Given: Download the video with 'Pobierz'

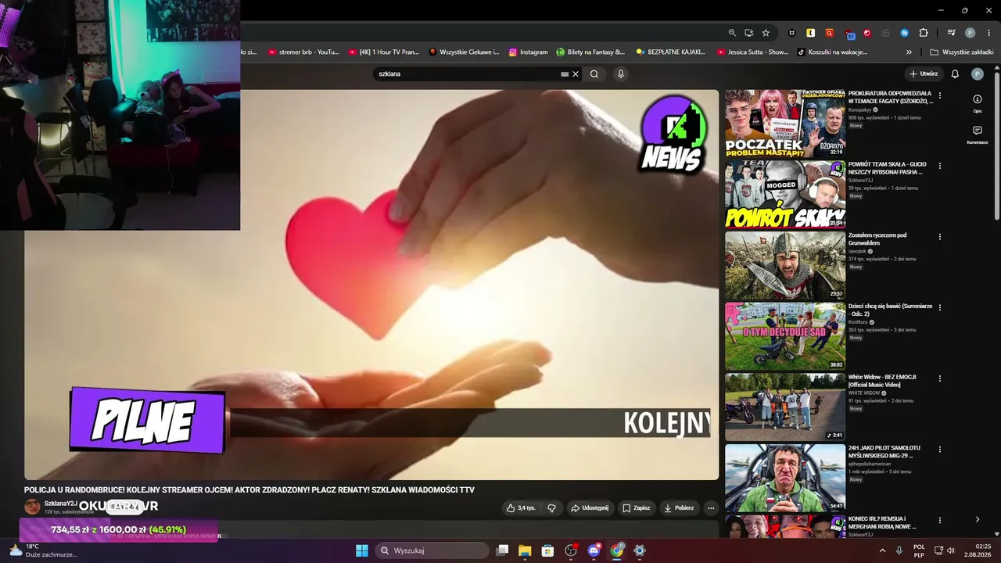Looking at the screenshot, I should 679,508.
